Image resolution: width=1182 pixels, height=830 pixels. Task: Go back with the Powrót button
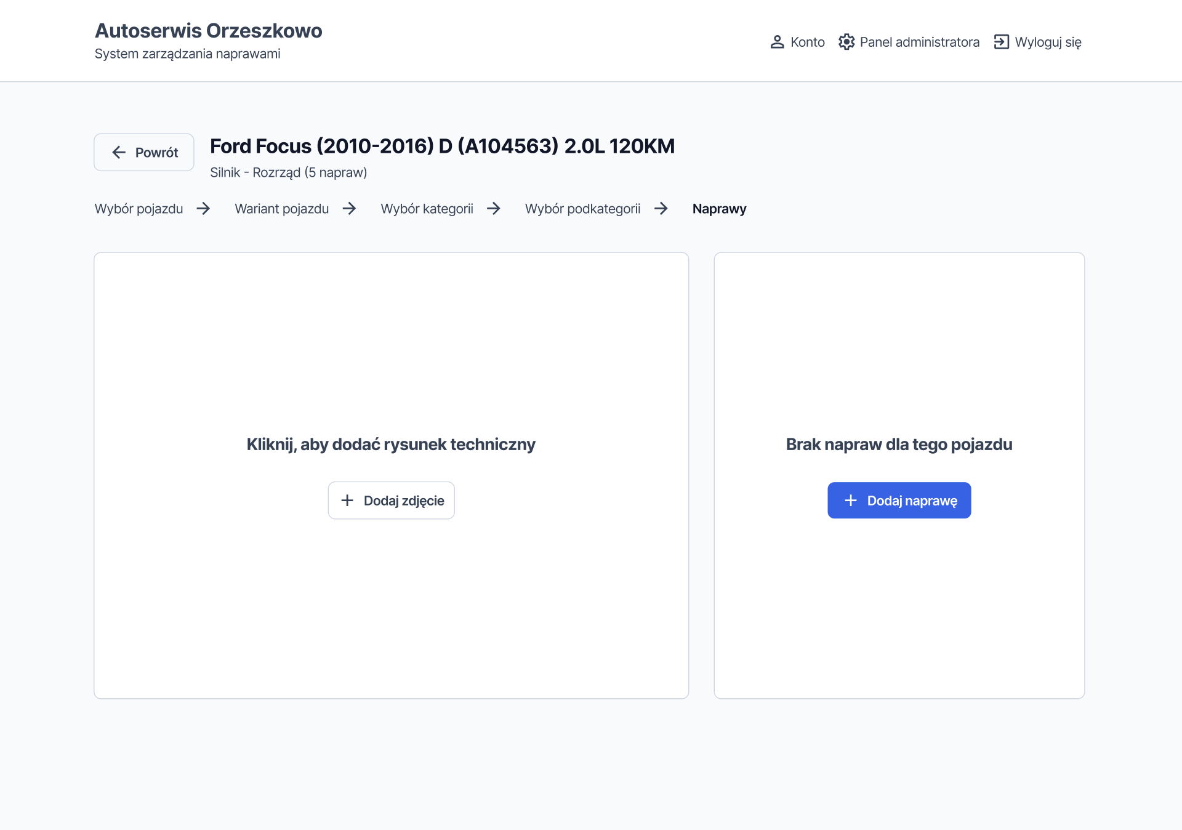point(144,152)
